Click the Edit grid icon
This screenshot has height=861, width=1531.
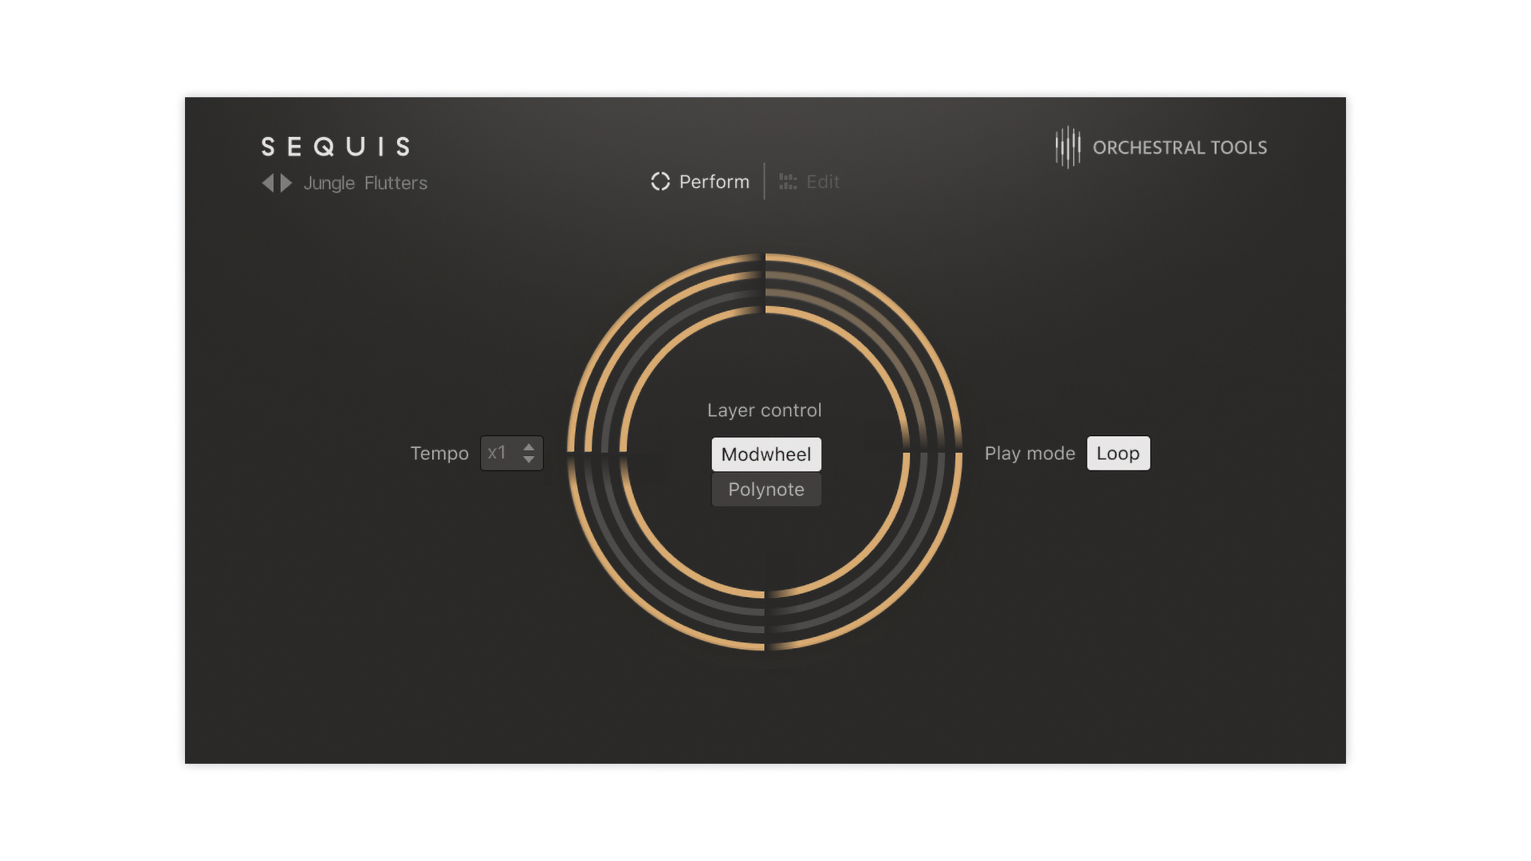[788, 182]
